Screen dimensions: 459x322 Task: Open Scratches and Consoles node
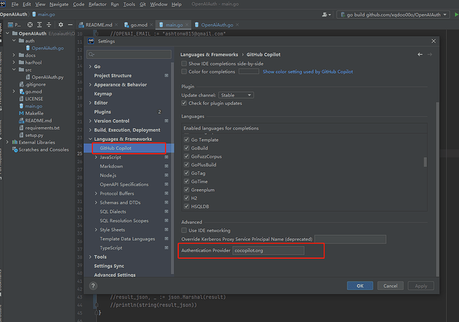point(41,150)
